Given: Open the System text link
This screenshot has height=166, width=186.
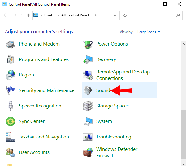Looking at the screenshot, I should 104,121.
